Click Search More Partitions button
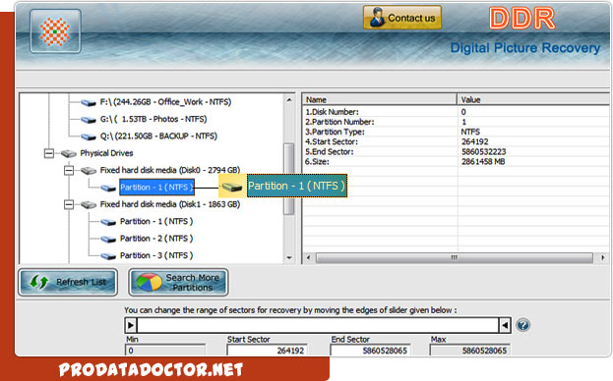The width and height of the screenshot is (613, 381). pos(179,282)
